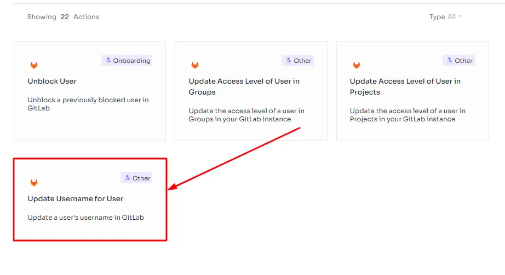Click user icon in Other tag, Groups card
Viewport: 505px width, 275px height.
289,60
